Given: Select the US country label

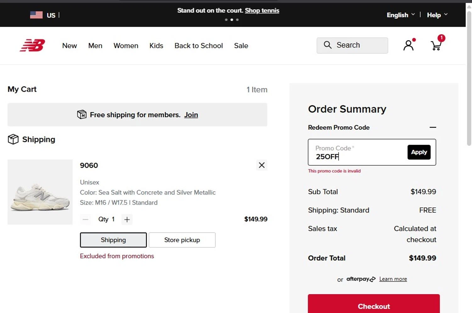Looking at the screenshot, I should click(51, 15).
